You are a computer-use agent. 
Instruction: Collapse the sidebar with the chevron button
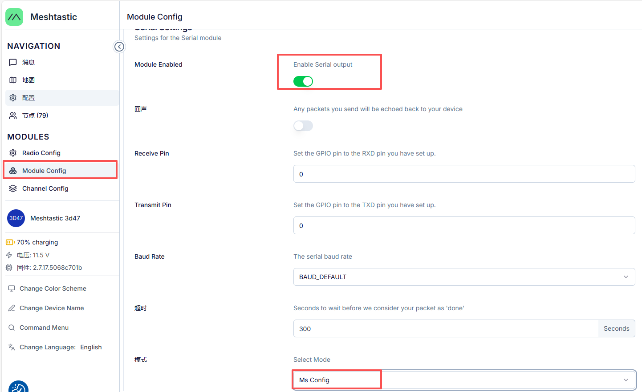click(x=119, y=47)
